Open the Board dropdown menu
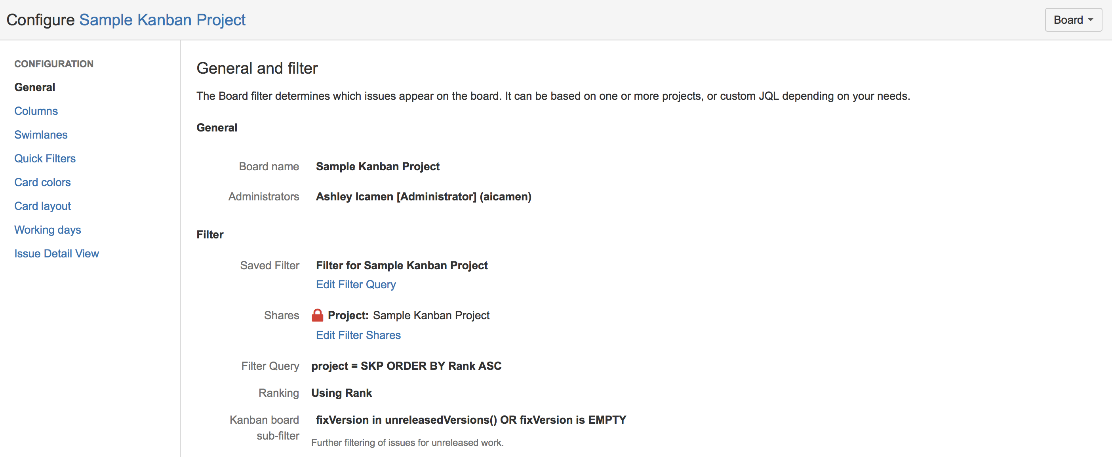This screenshot has height=457, width=1112. point(1073,20)
